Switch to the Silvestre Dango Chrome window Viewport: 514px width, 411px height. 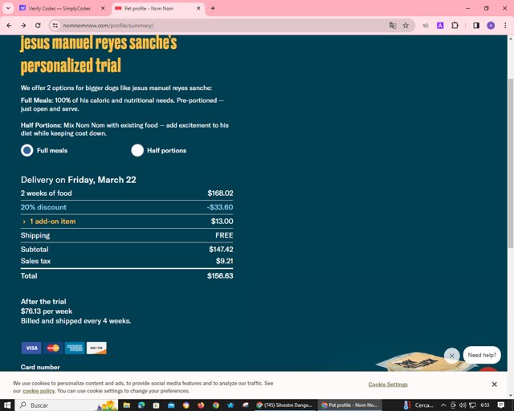284,405
